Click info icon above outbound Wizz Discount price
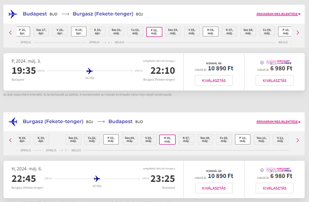 (262, 62)
